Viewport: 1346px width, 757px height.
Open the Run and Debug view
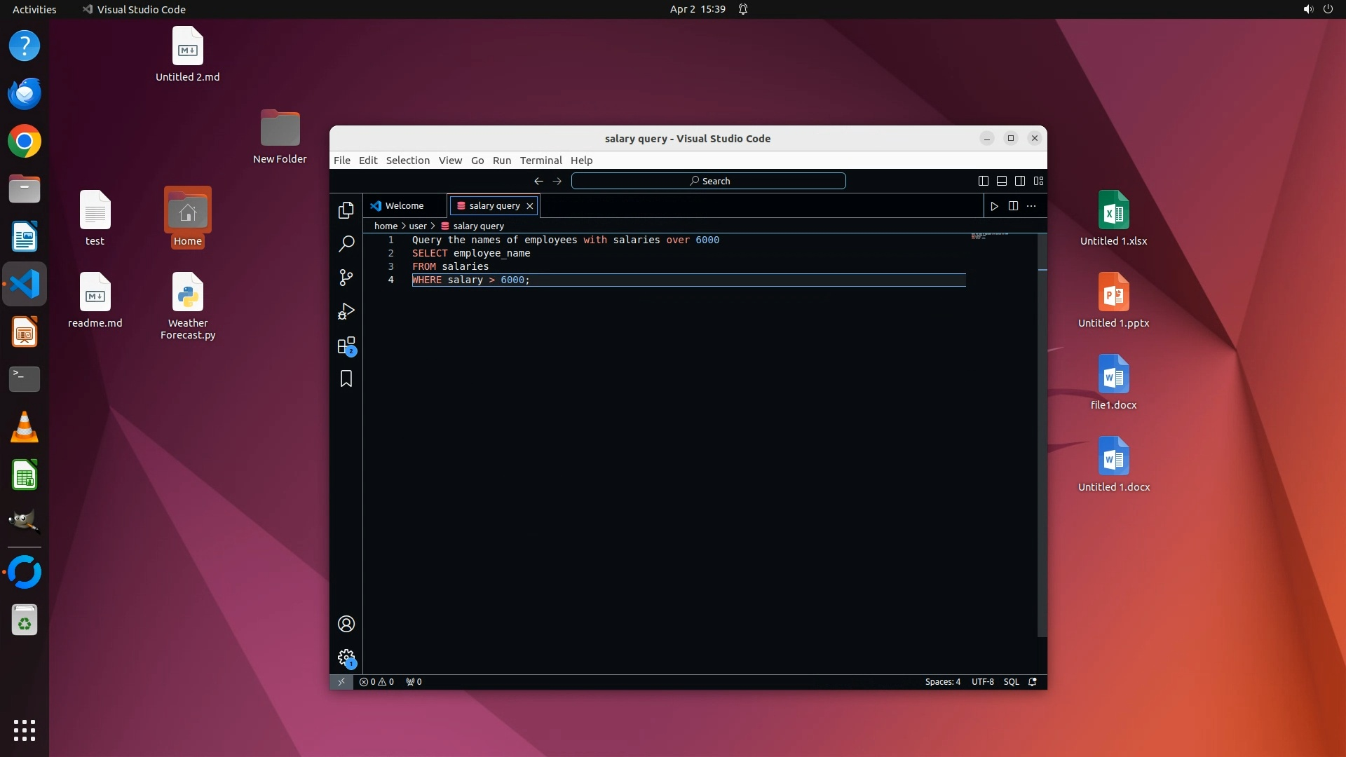point(346,311)
